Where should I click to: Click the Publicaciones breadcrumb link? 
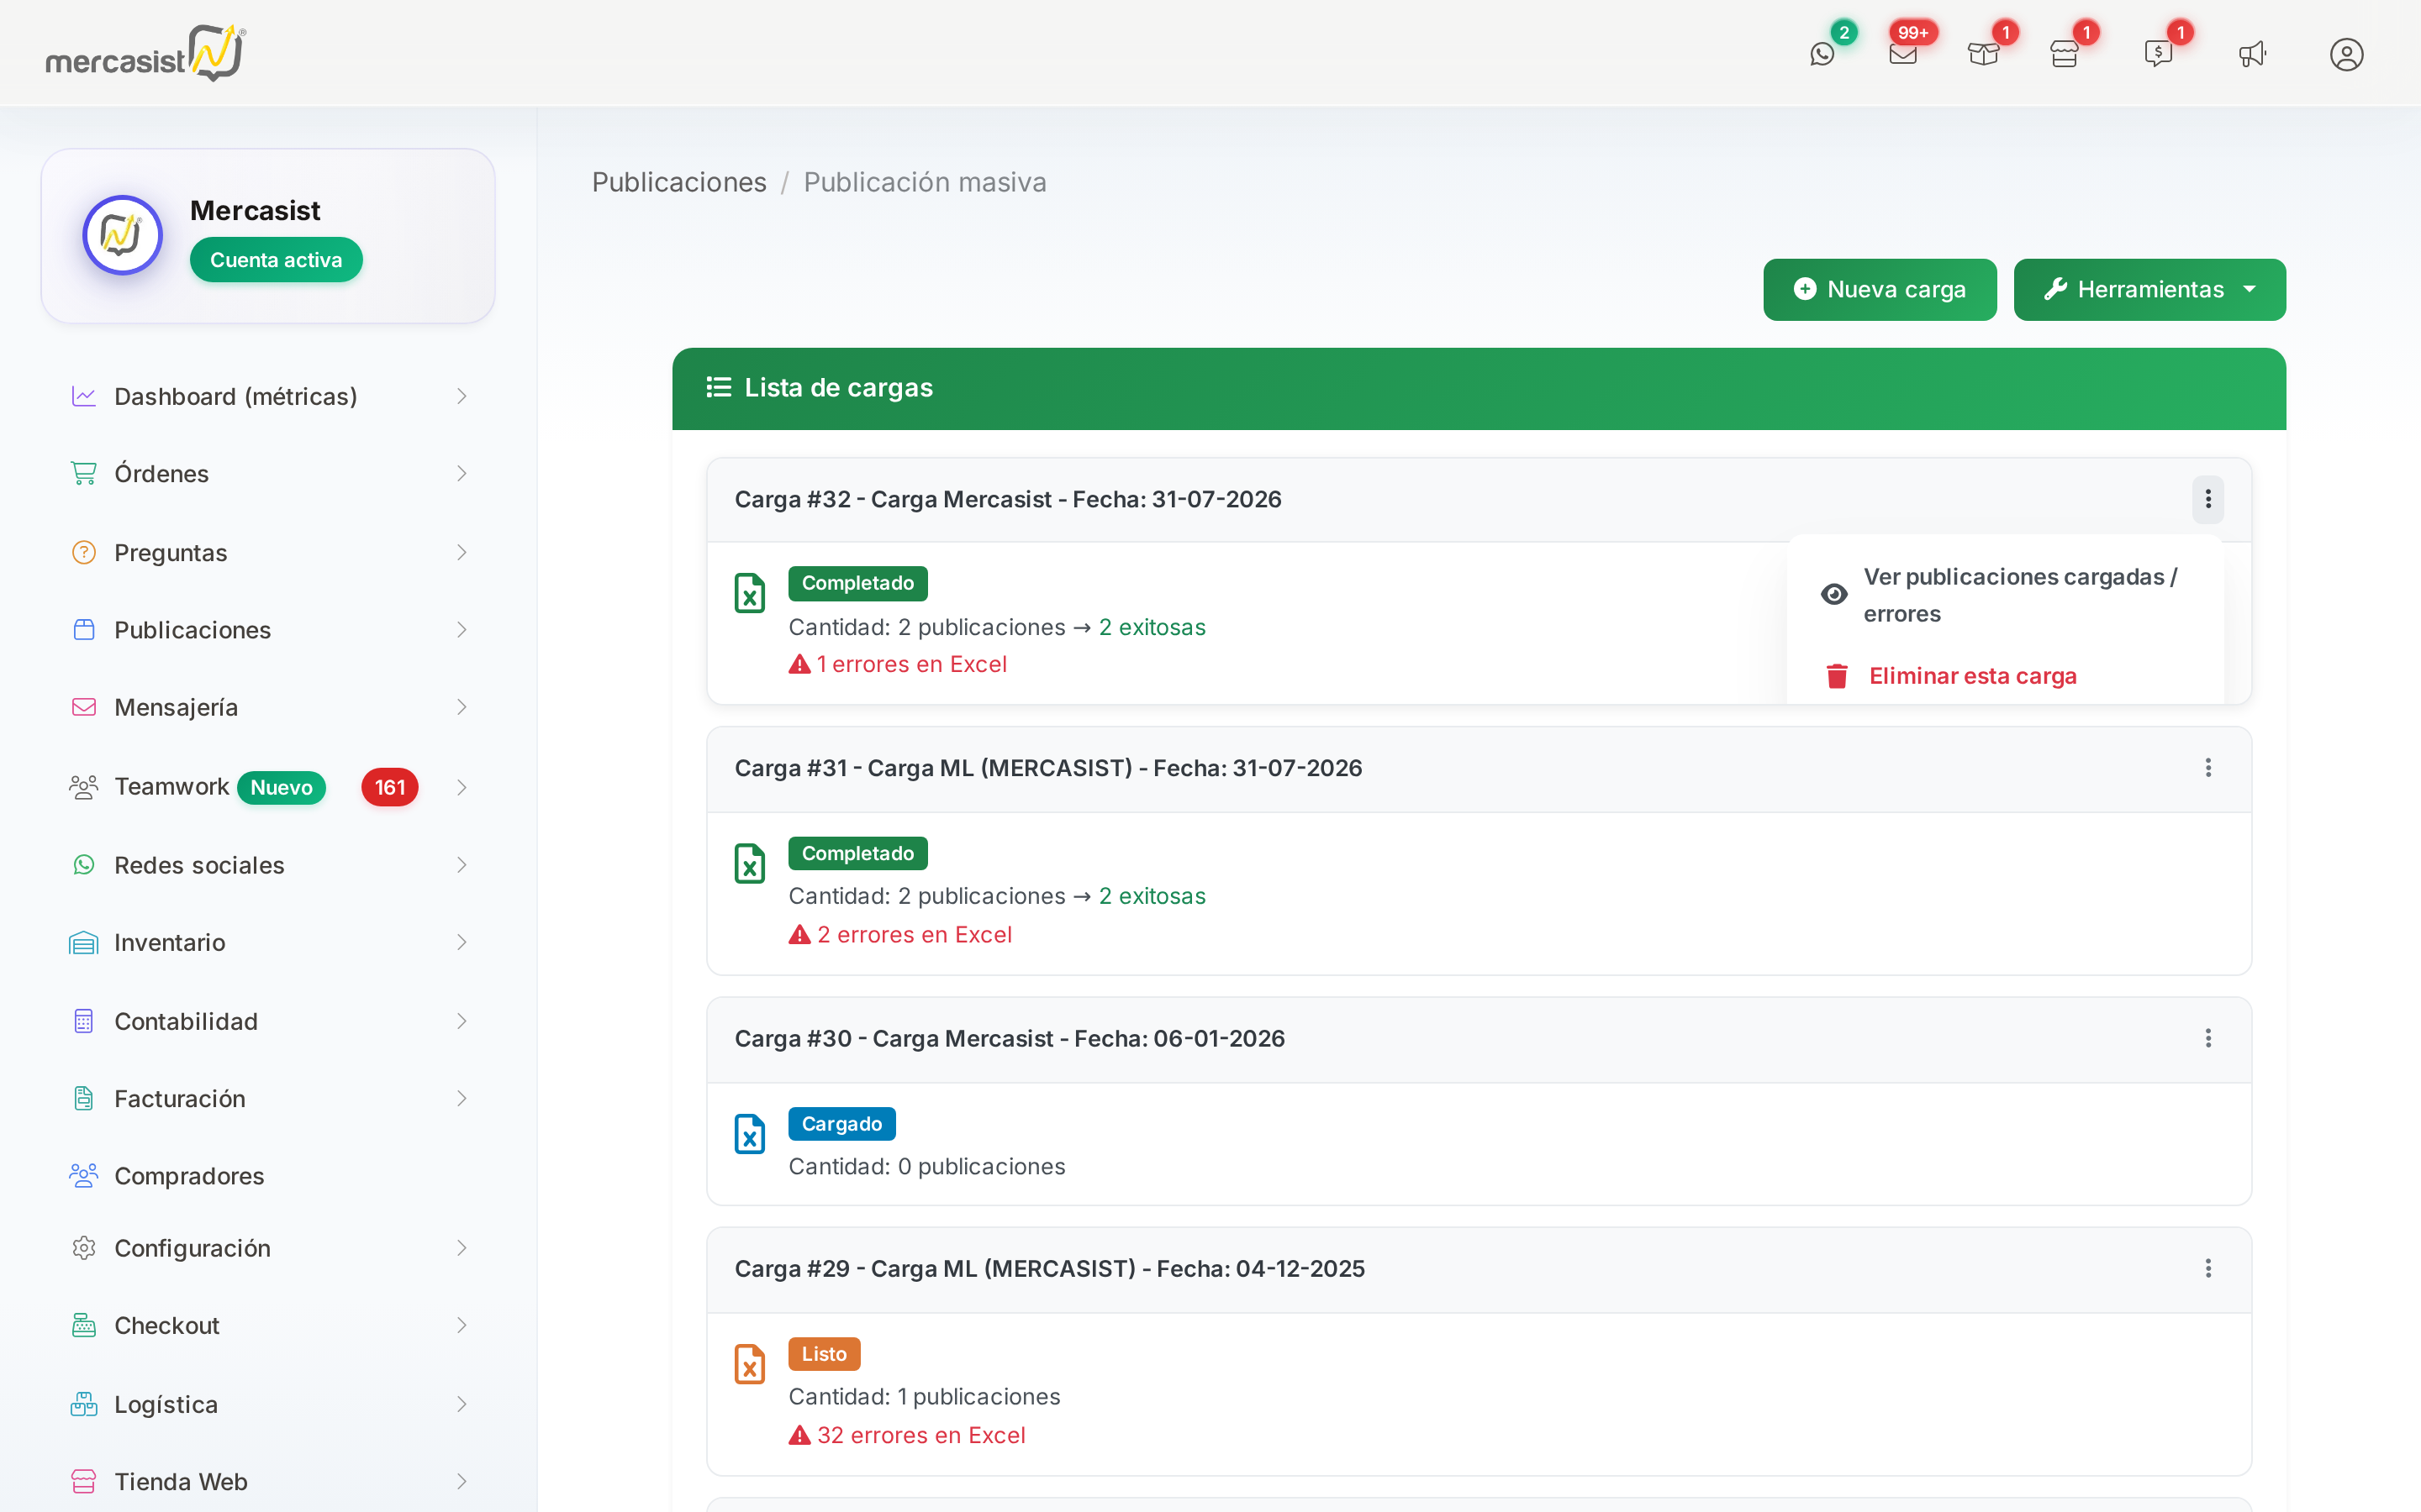(679, 182)
